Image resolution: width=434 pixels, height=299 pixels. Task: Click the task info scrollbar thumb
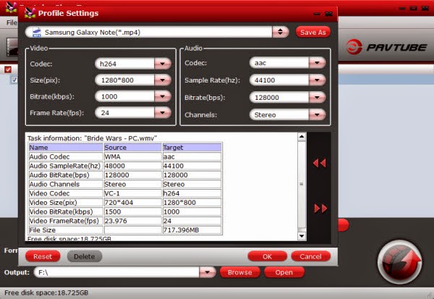tap(302, 184)
